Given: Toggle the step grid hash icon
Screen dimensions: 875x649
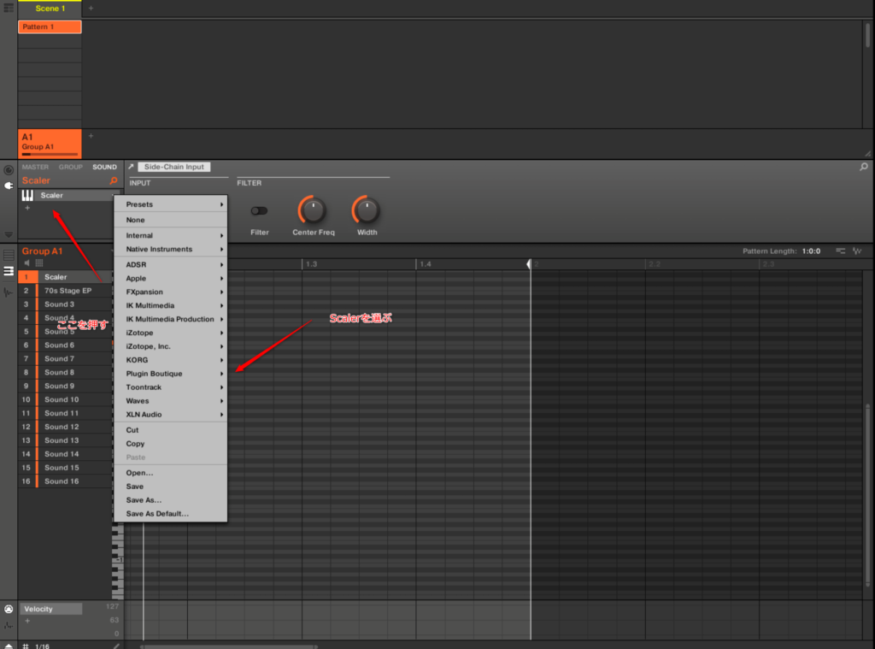Looking at the screenshot, I should [x=26, y=646].
